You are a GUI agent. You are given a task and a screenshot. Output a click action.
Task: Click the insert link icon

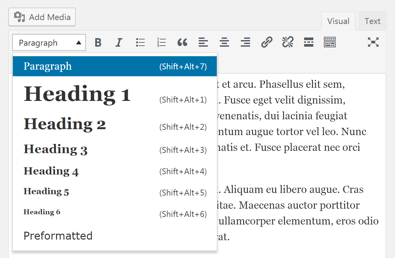tap(267, 42)
